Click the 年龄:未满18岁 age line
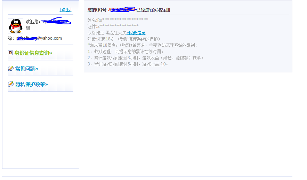The height and width of the screenshot is (180, 307). pos(124,39)
